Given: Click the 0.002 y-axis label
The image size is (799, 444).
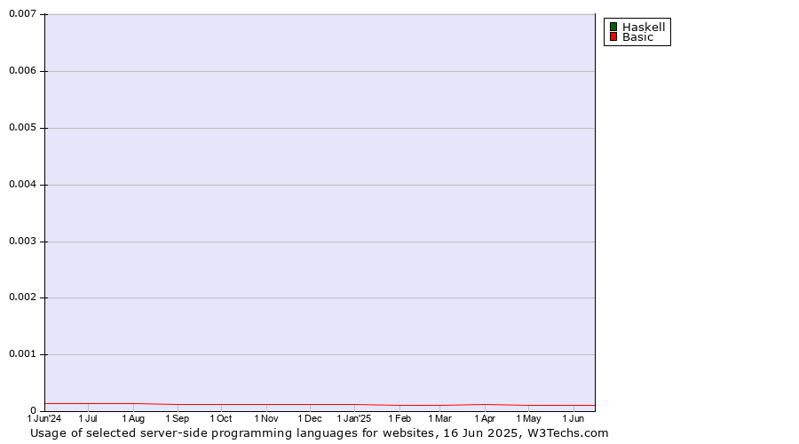Looking at the screenshot, I should click(x=22, y=297).
